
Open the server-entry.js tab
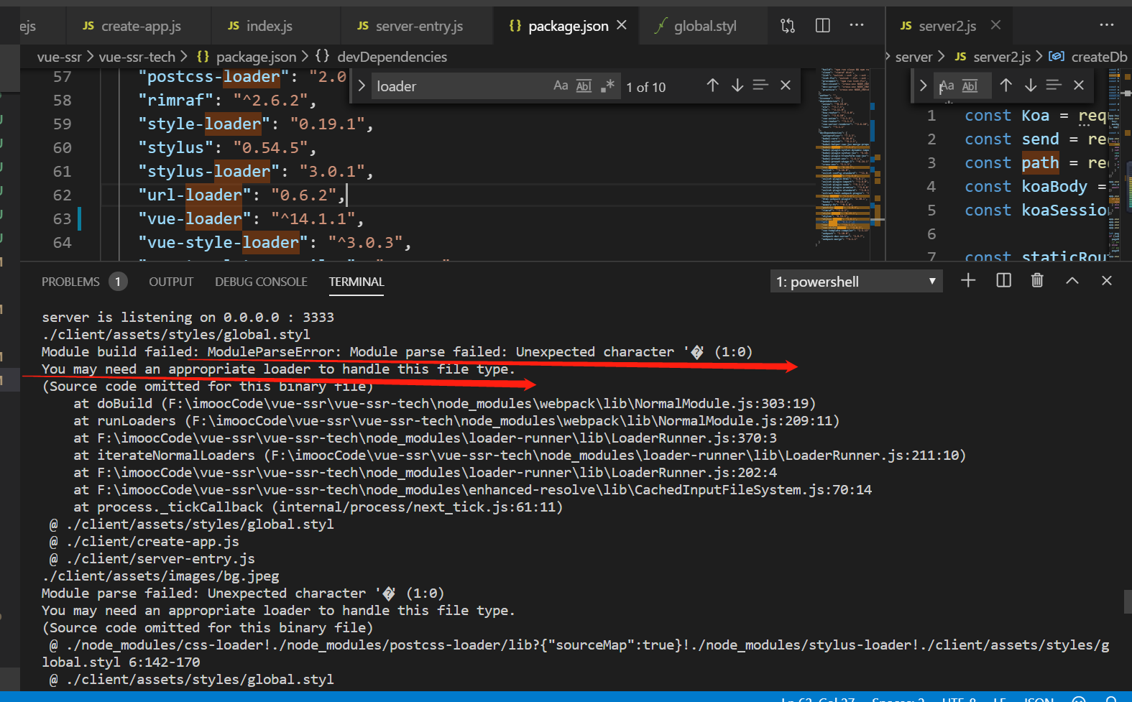point(410,26)
